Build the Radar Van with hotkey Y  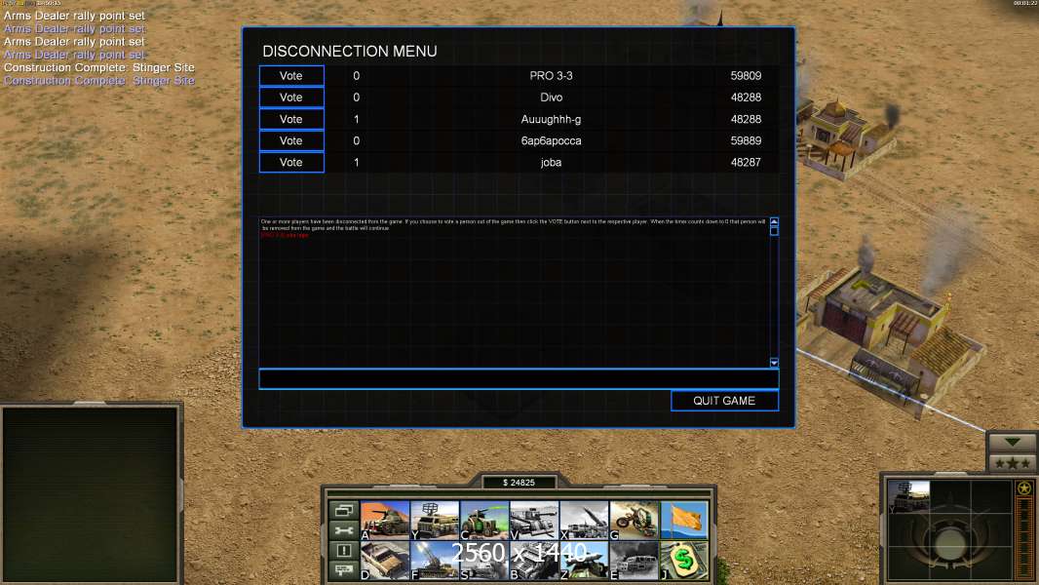(435, 520)
